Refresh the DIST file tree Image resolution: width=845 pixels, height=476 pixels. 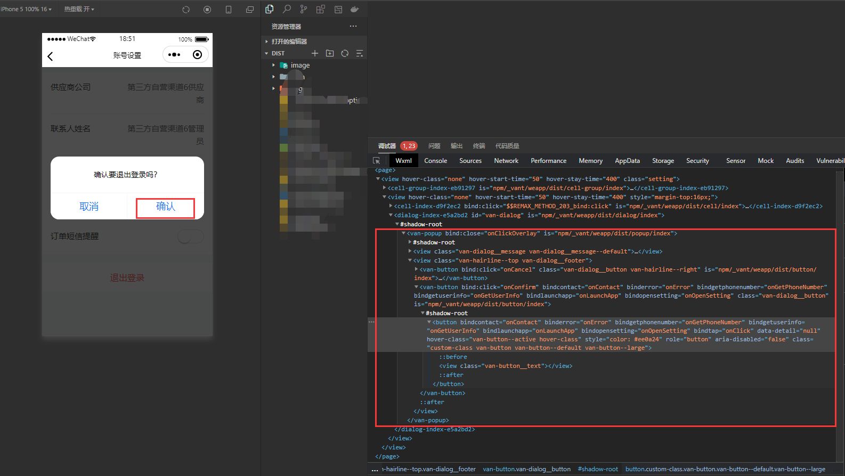click(345, 53)
